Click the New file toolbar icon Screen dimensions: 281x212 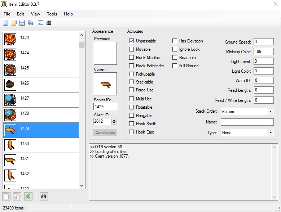[5, 23]
